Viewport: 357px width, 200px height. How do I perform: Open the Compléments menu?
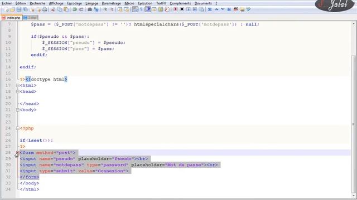180,3
